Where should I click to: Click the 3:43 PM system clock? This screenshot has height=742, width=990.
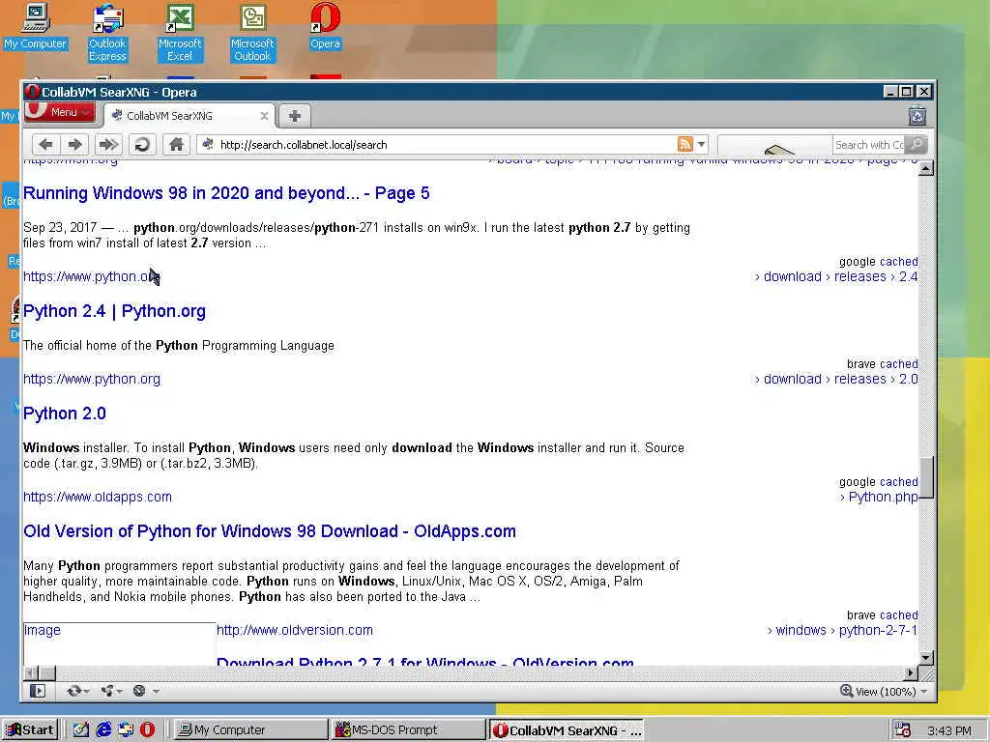point(949,730)
